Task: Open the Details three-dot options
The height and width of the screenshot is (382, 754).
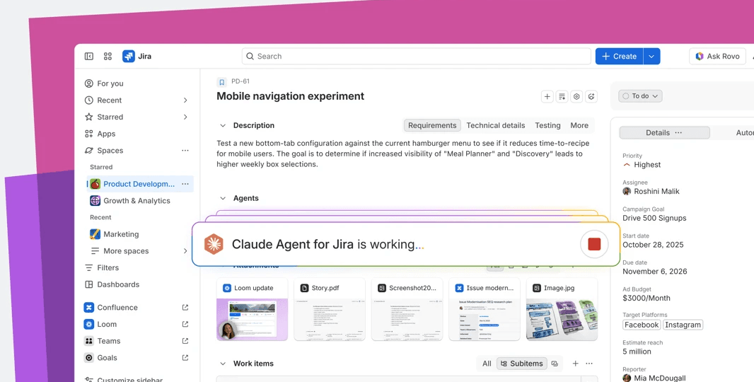Action: 678,133
